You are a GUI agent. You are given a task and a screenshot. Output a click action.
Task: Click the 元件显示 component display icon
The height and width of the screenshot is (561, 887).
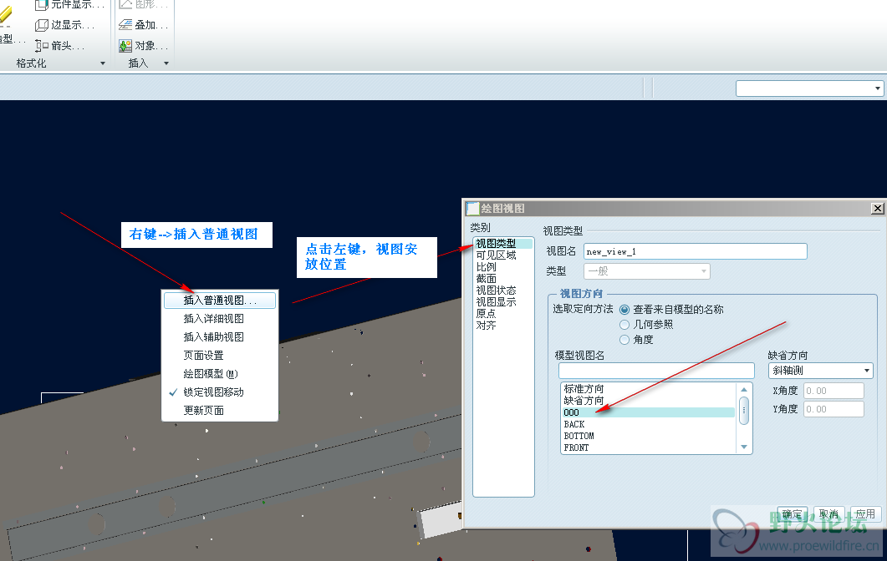[x=41, y=5]
